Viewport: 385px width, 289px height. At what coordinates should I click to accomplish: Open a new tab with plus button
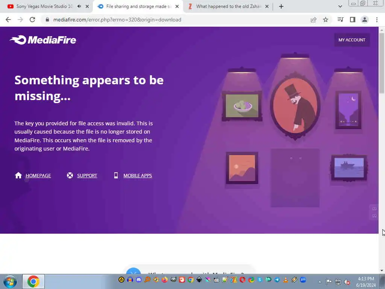point(281,6)
